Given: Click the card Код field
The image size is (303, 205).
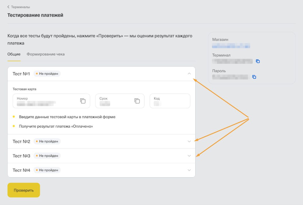Looking at the screenshot, I should 170,101.
